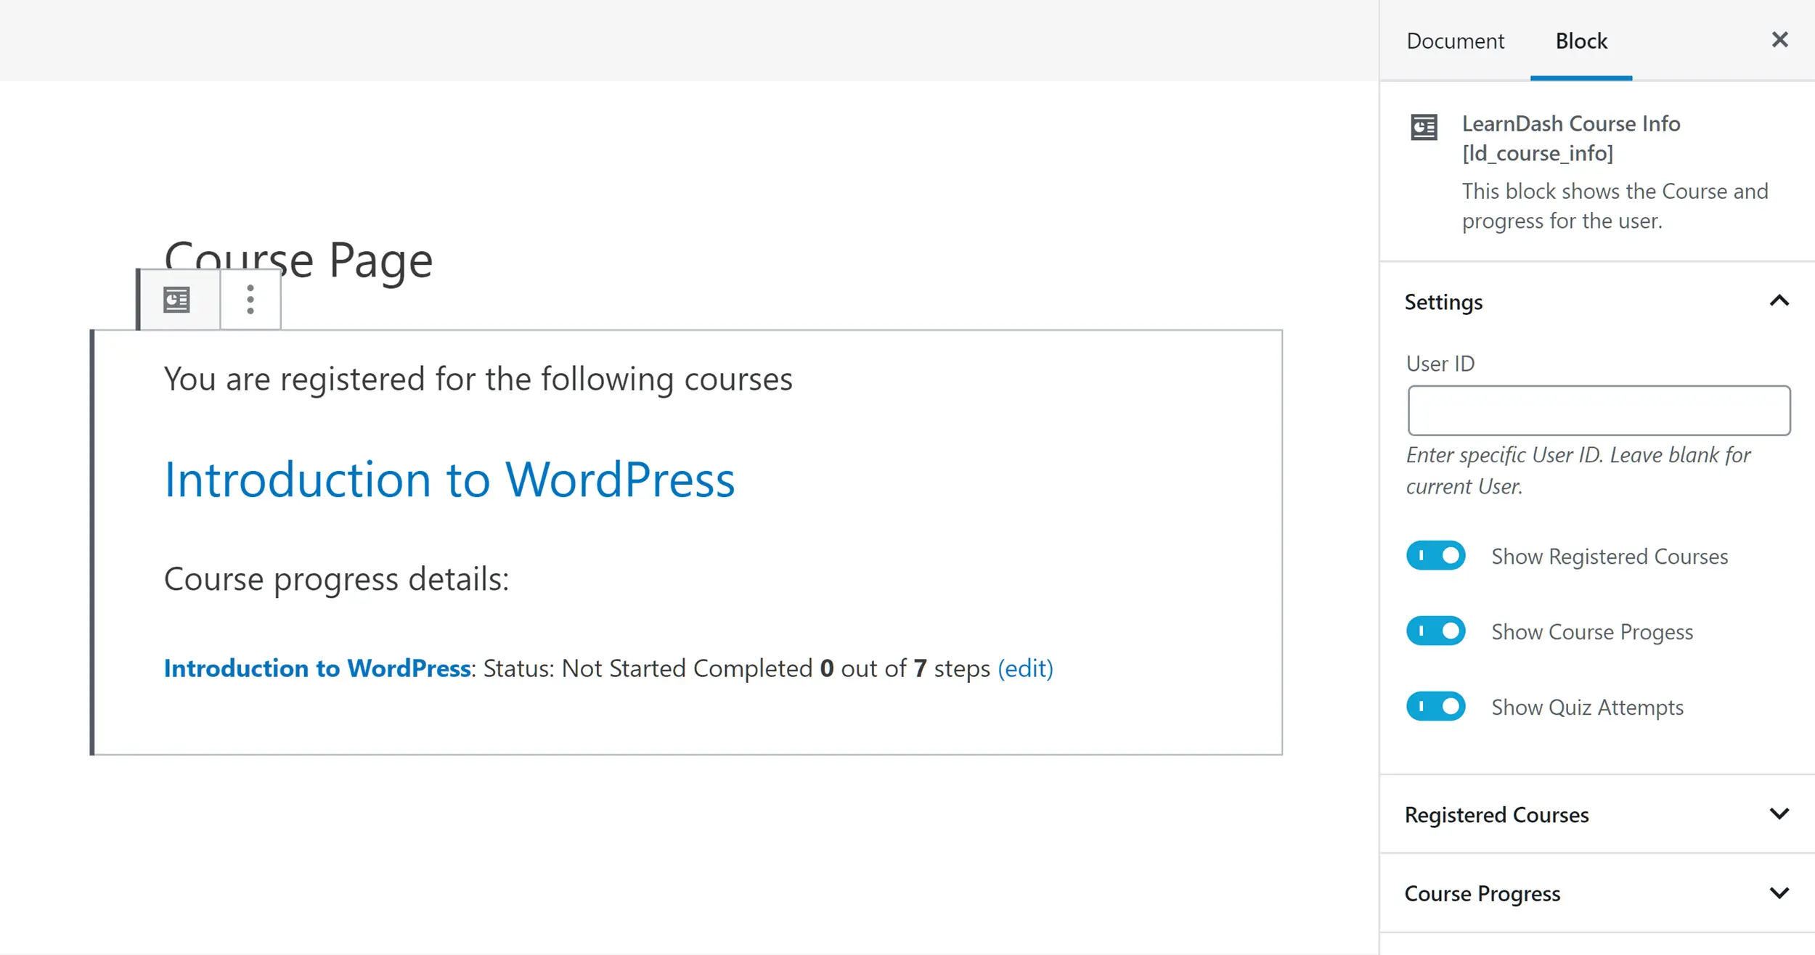The width and height of the screenshot is (1815, 955).
Task: Expand the Registered Courses section
Action: [1779, 814]
